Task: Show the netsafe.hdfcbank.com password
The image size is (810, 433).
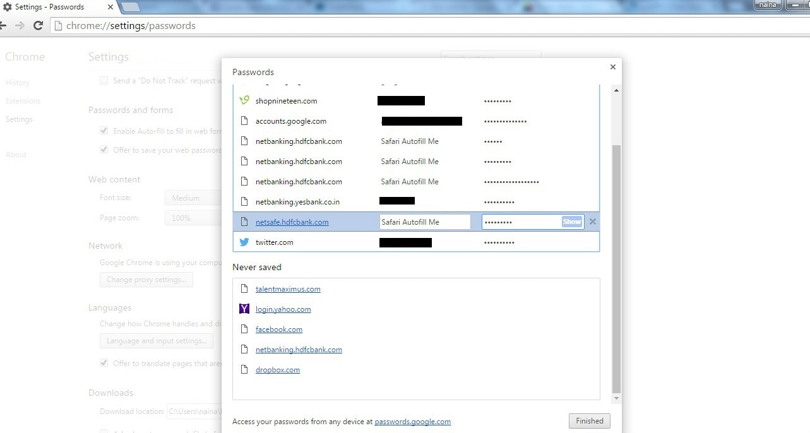Action: click(572, 222)
